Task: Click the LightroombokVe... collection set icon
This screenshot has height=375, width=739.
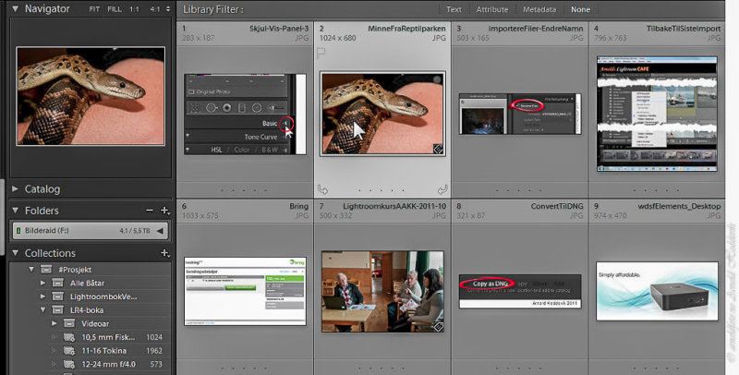Action: [x=57, y=296]
